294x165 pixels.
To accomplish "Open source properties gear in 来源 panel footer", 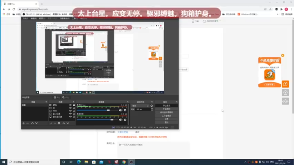I will (x=59, y=123).
